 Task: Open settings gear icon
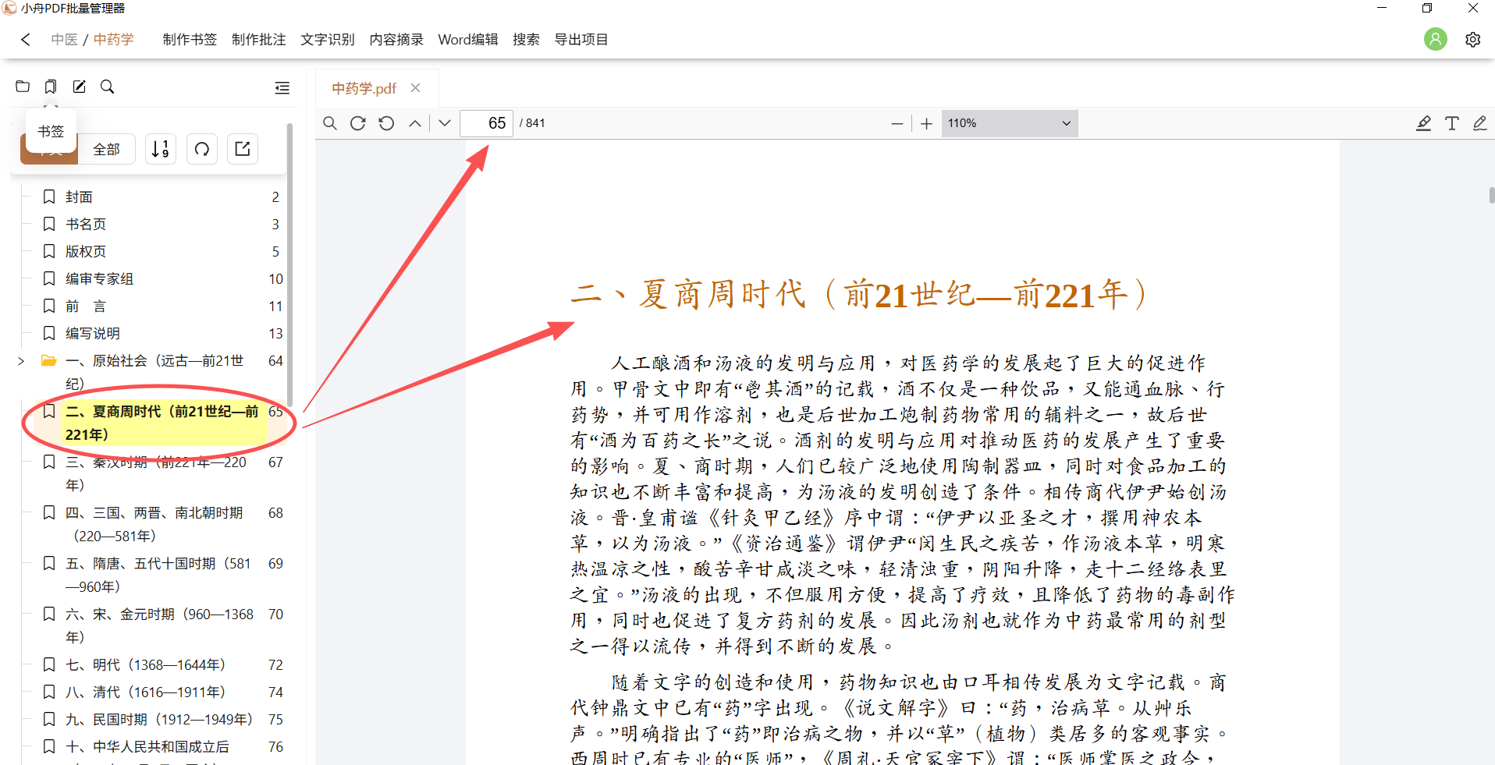click(1472, 40)
